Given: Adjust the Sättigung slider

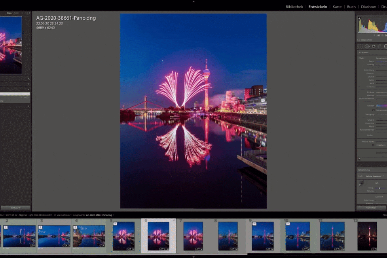Looking at the screenshot, I should 381,115.
